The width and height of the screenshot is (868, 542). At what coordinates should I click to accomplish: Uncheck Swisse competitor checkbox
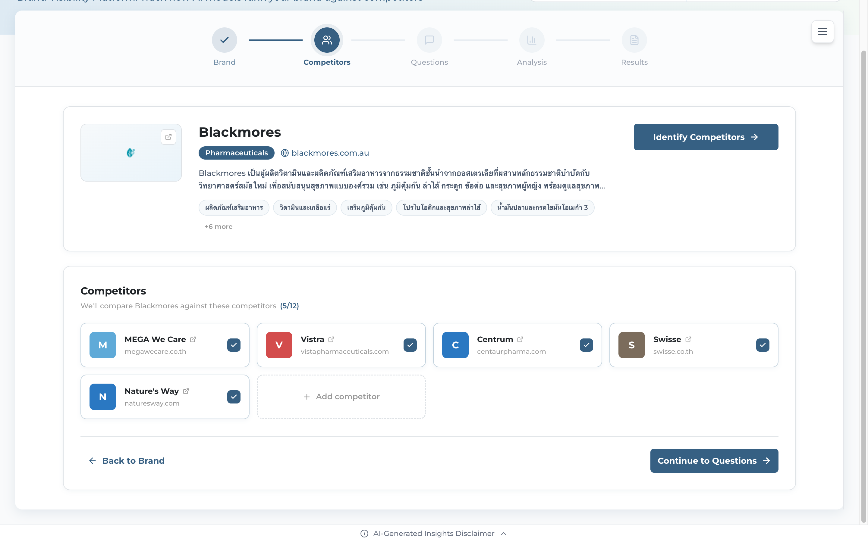(x=763, y=345)
